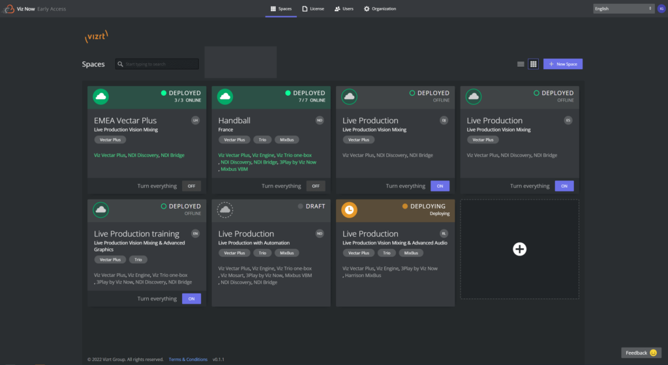Click the Feedback button
The image size is (668, 365).
coord(641,353)
